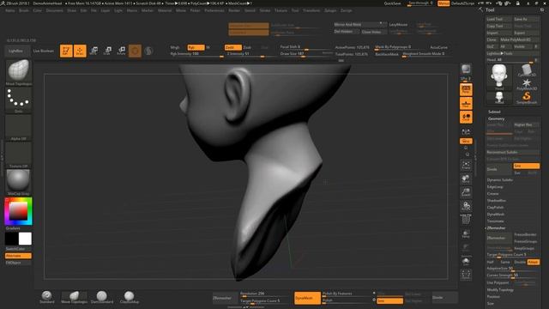Open the Texture Off selector
This screenshot has height=309, width=549.
click(19, 154)
